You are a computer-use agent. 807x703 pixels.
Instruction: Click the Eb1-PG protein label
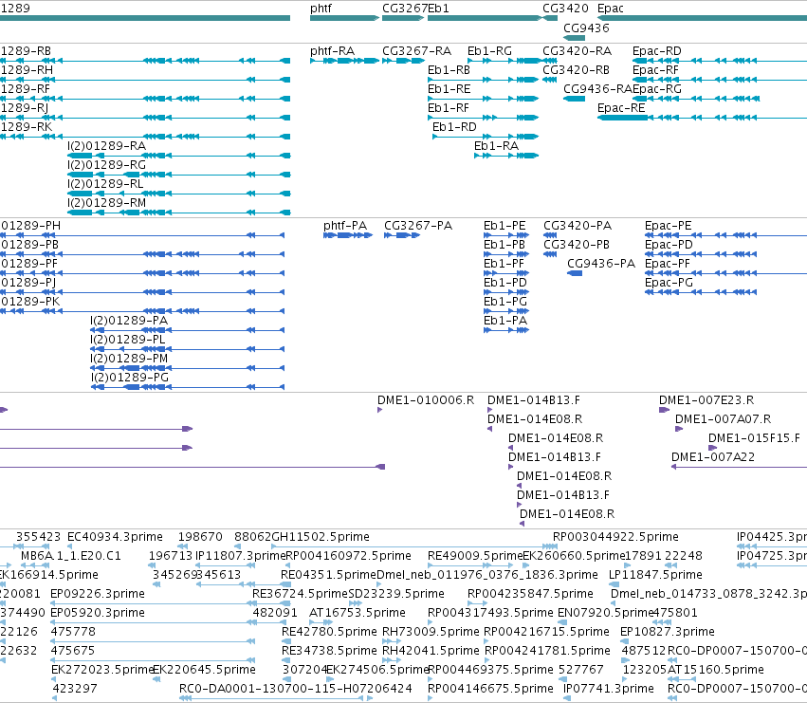click(x=504, y=302)
